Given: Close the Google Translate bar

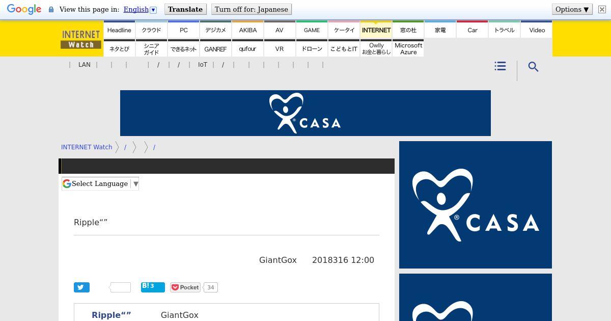Looking at the screenshot, I should point(601,9).
